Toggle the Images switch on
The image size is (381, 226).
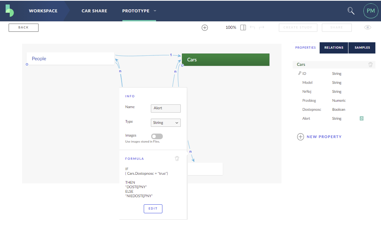coord(157,137)
